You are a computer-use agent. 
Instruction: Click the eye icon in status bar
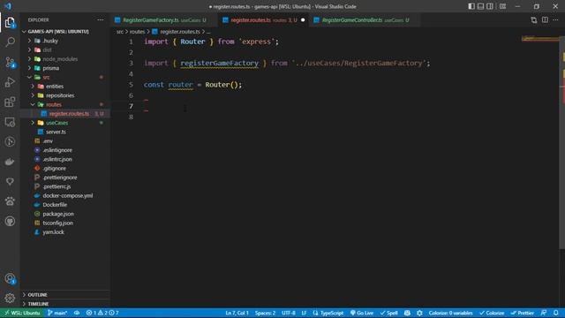tap(77, 313)
